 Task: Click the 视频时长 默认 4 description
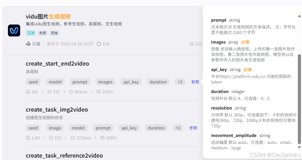(240, 98)
